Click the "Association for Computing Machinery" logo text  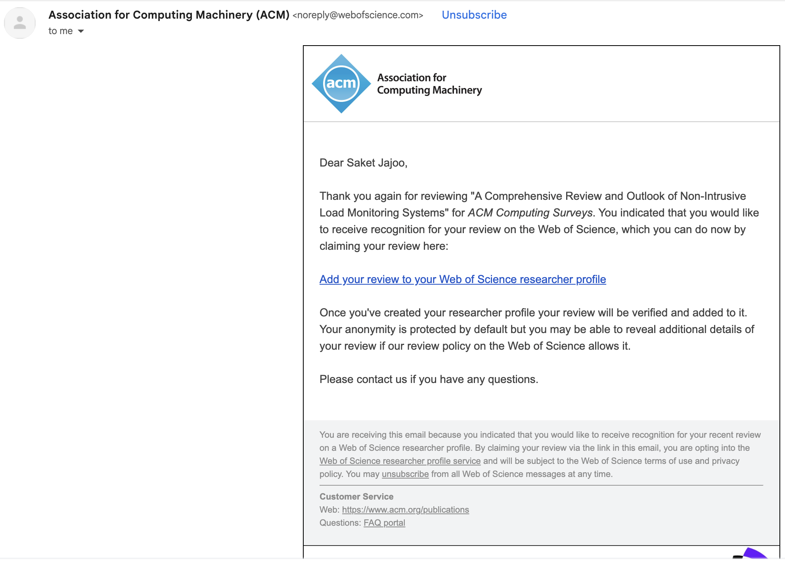click(x=429, y=84)
